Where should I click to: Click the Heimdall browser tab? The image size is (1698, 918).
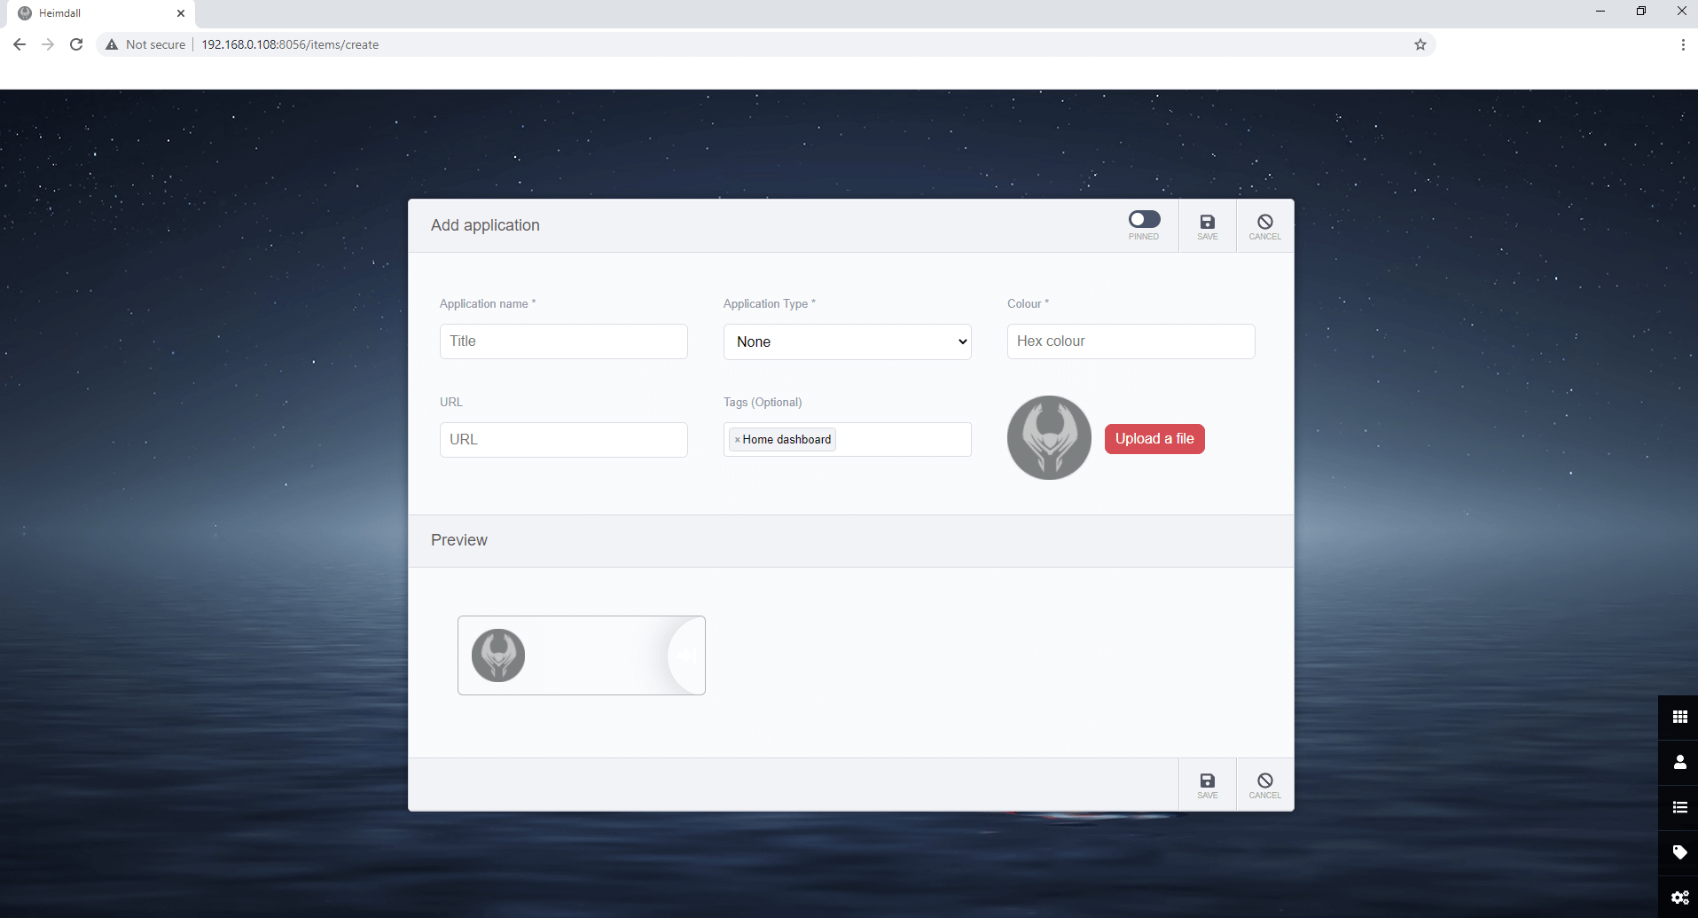coord(98,13)
